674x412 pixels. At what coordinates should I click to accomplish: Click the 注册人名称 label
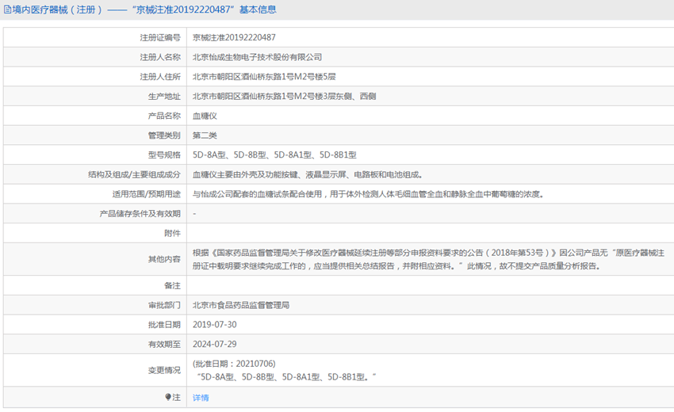point(160,57)
